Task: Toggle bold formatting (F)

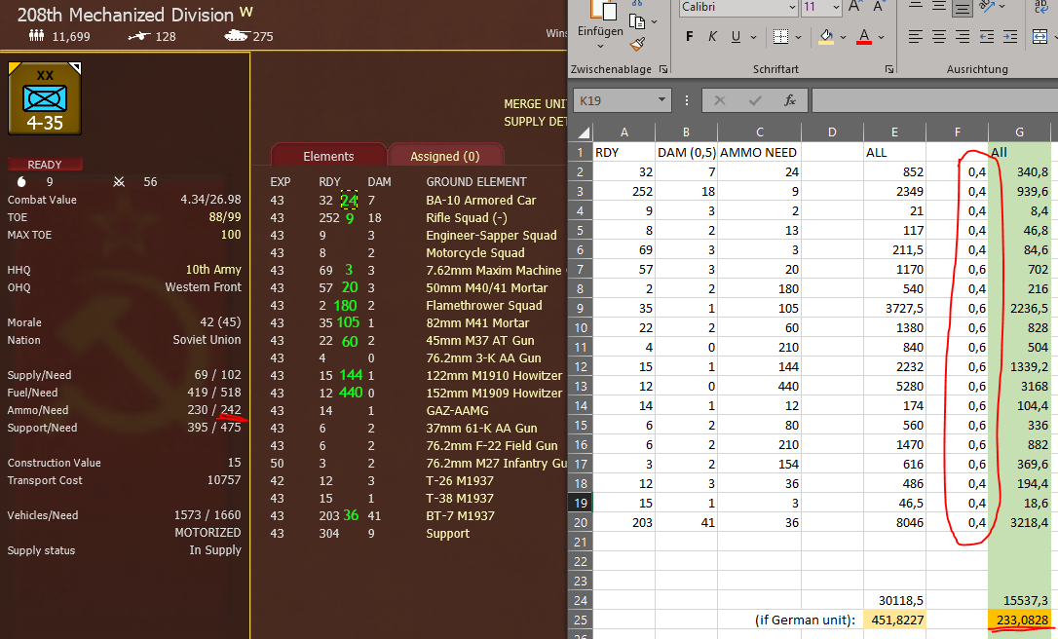Action: point(689,36)
